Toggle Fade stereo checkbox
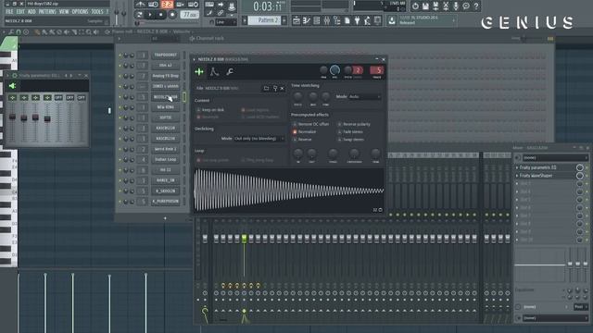 (340, 131)
